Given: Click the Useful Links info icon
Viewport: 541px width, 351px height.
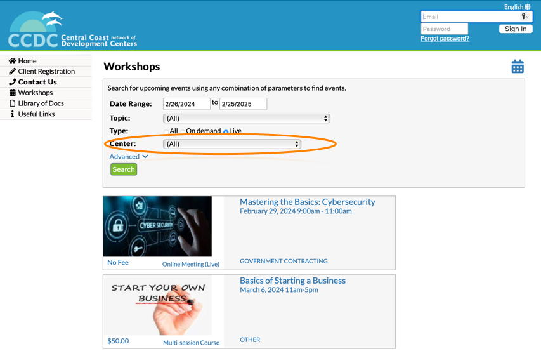Looking at the screenshot, I should (12, 114).
